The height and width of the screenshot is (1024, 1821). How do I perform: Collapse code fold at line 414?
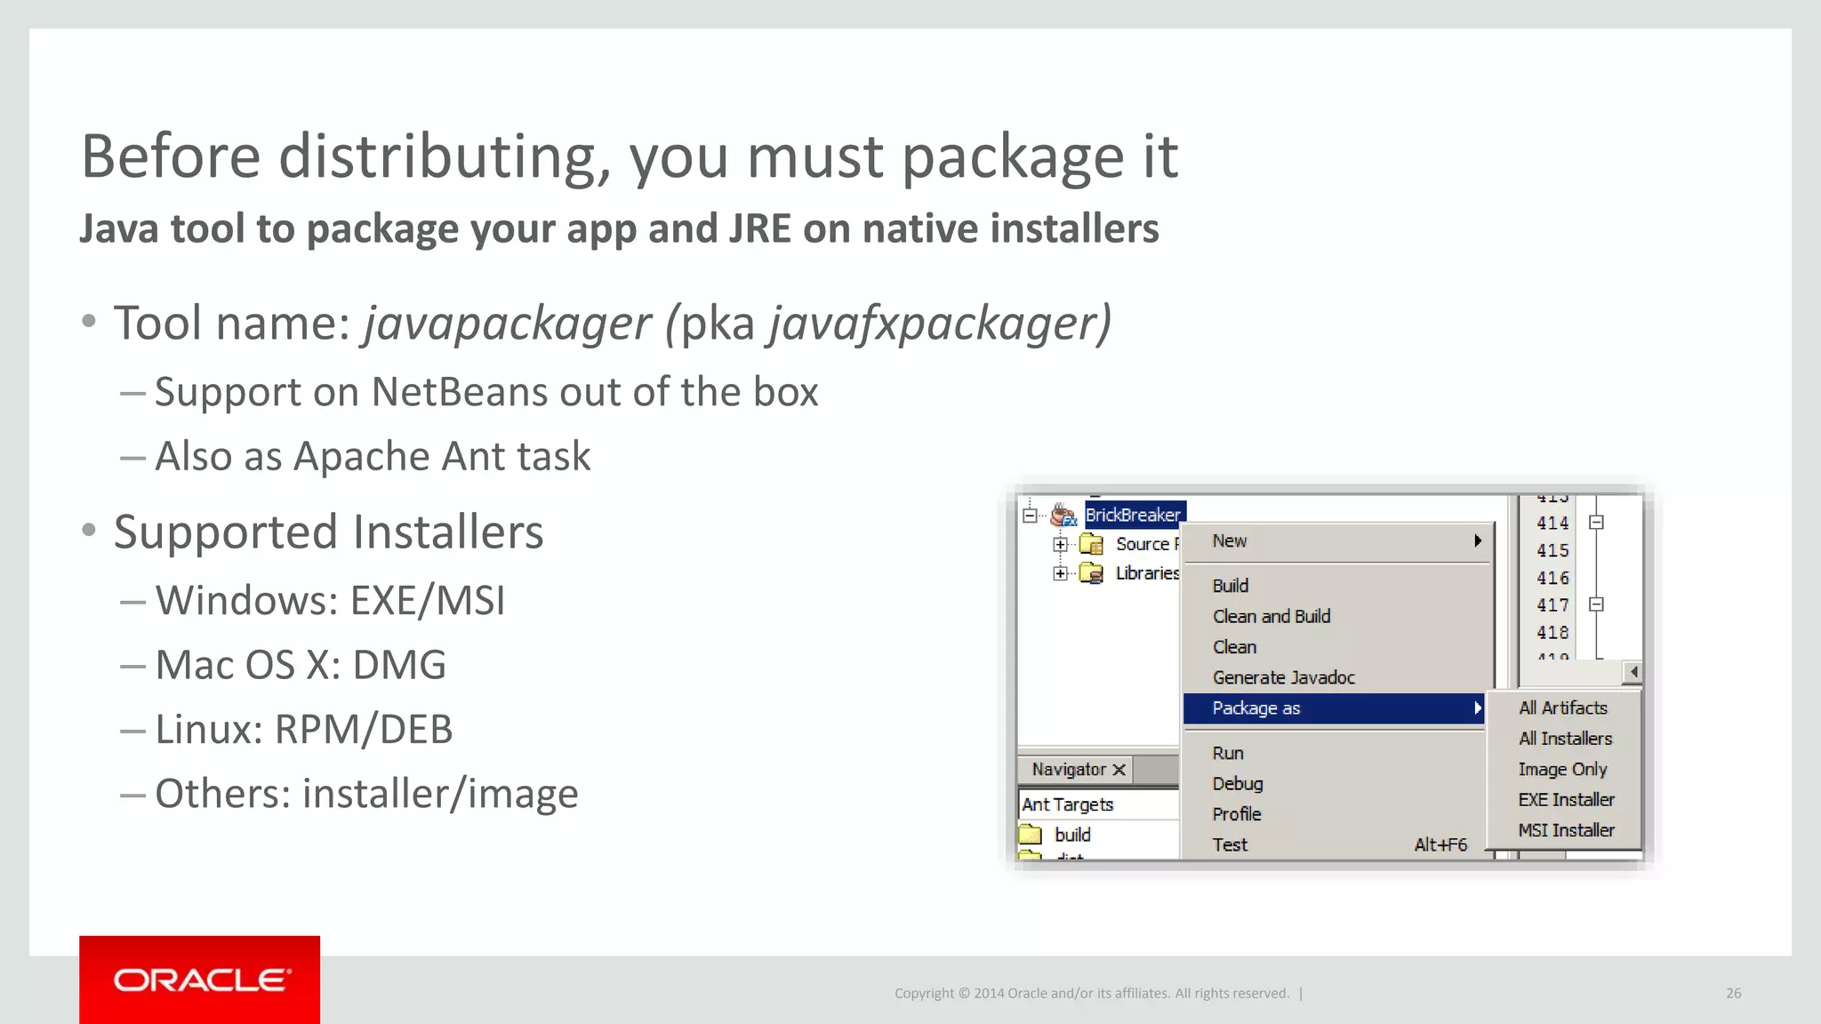(x=1596, y=523)
